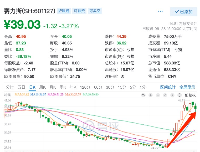Viewport: 200px width, 152px height.
Task: Click the 委比 value -36.18%
Action: pos(23,57)
